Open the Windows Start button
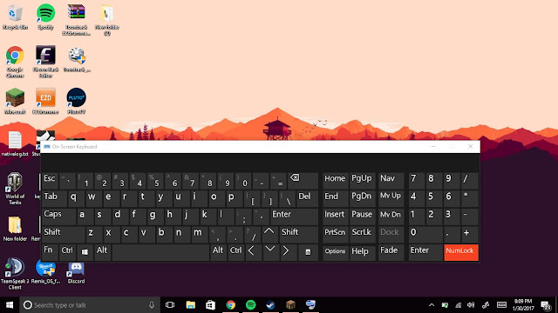This screenshot has height=313, width=558. coord(10,305)
